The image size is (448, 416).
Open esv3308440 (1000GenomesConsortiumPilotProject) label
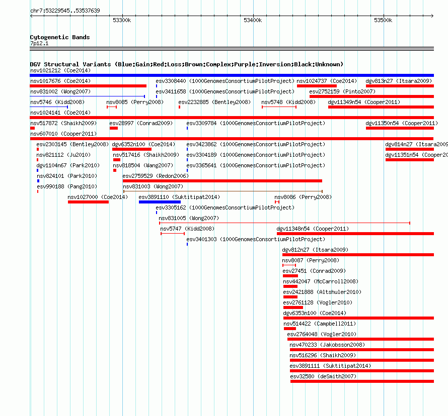tap(225, 81)
